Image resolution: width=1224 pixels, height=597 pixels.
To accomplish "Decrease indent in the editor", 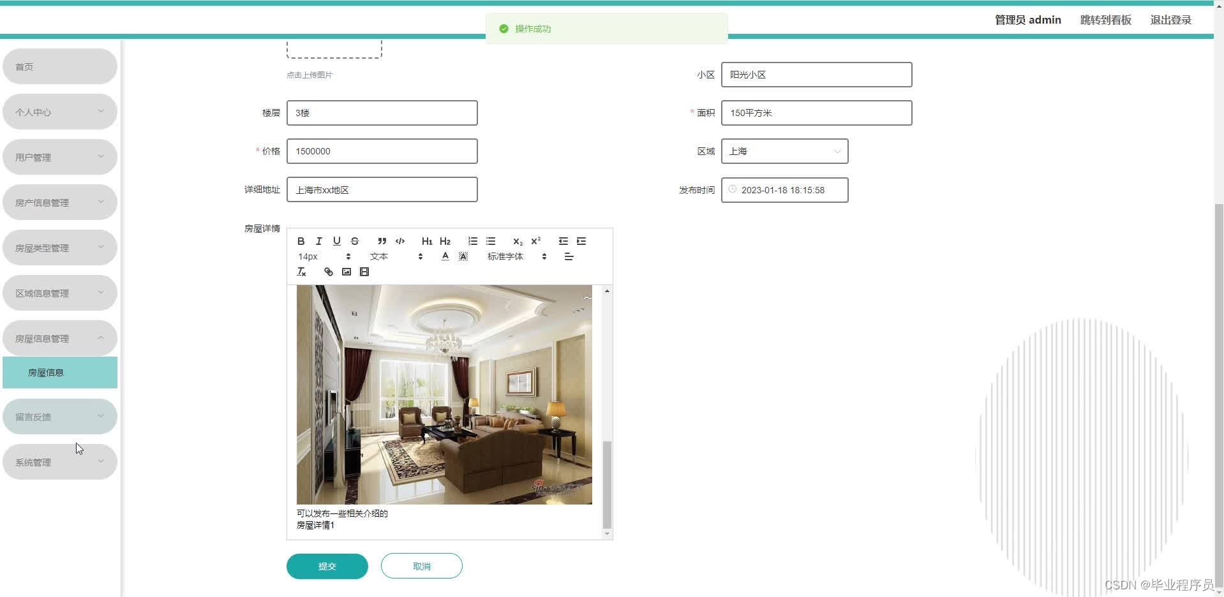I will click(x=563, y=241).
